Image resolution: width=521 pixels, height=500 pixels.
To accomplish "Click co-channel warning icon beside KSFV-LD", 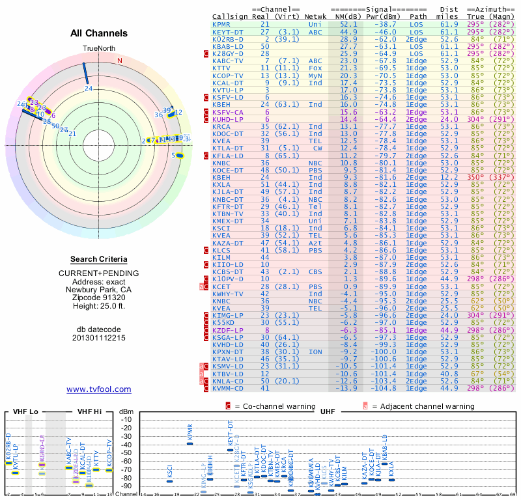I will pos(206,98).
